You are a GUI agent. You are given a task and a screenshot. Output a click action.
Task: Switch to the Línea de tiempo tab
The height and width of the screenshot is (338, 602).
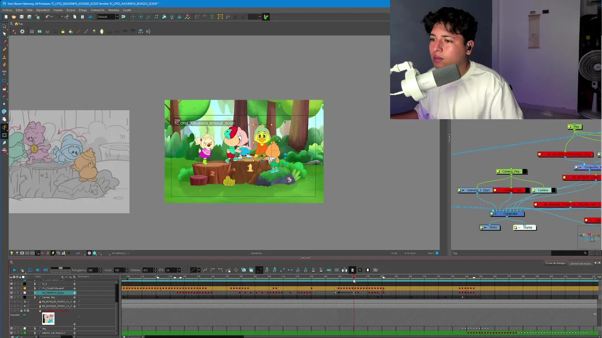click(x=555, y=263)
